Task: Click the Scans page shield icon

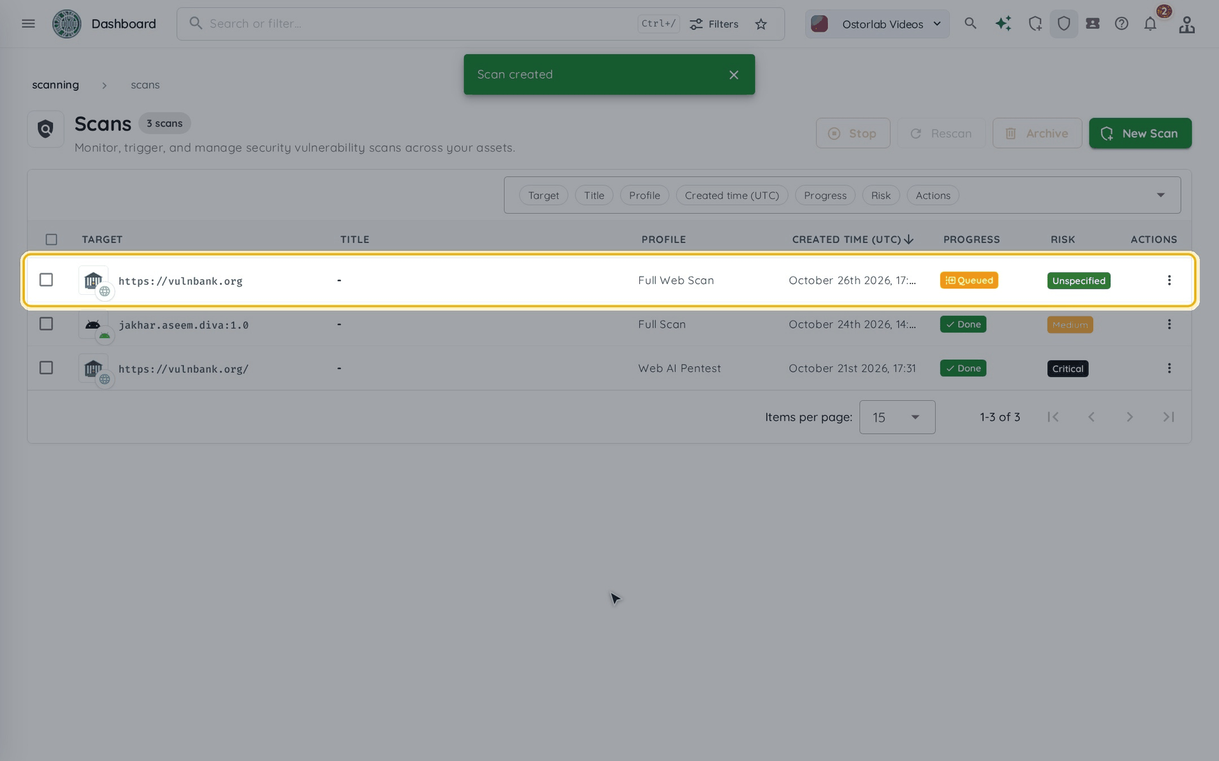Action: click(x=46, y=129)
